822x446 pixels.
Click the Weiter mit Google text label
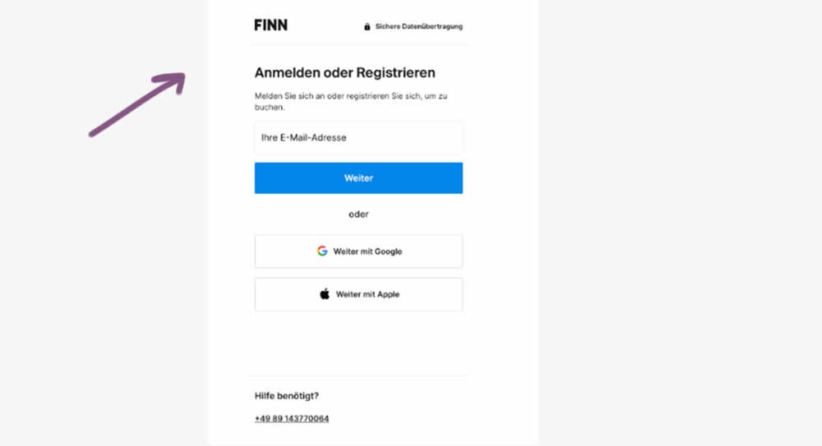coord(367,251)
